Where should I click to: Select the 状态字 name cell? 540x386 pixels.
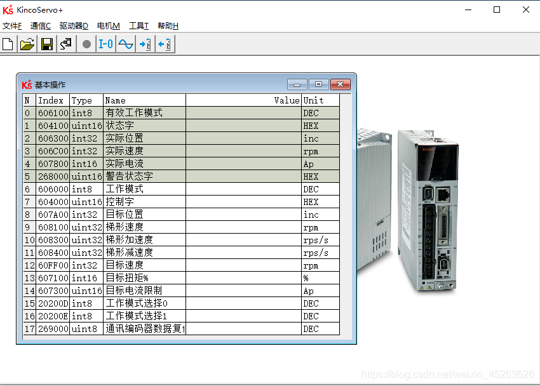coord(144,126)
